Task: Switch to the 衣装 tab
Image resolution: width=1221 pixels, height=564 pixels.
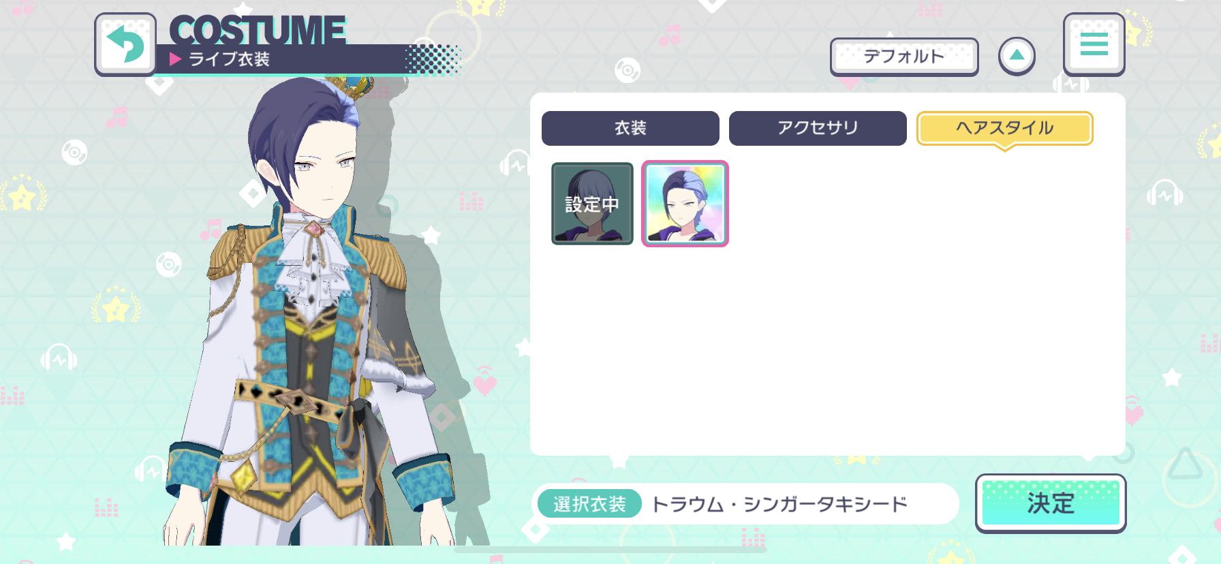Action: click(630, 128)
